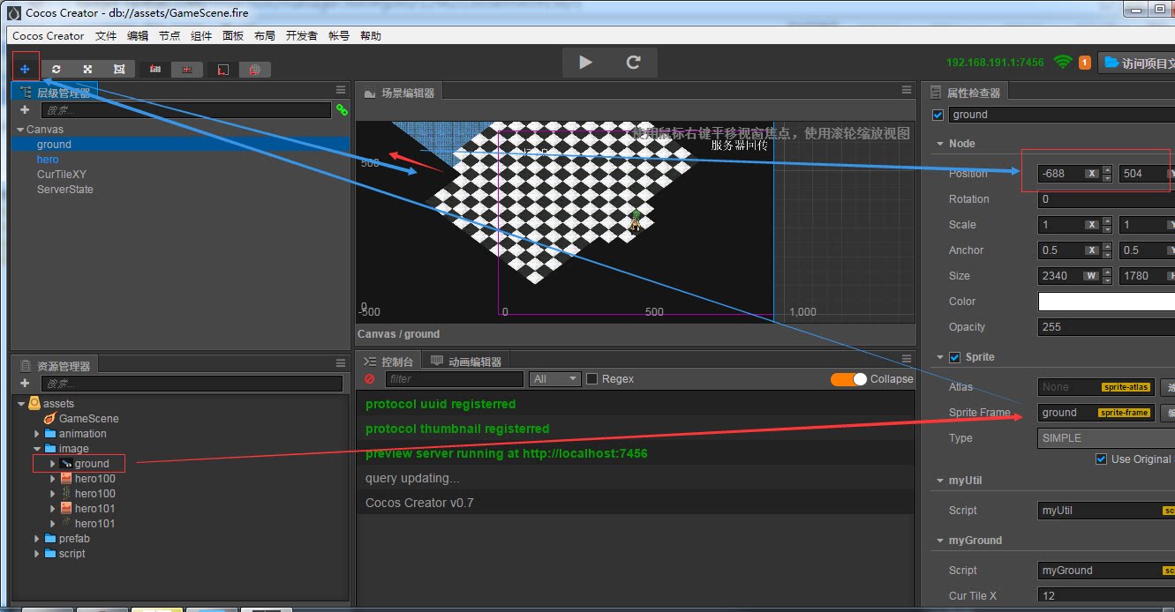Open the 组件 menu
This screenshot has width=1175, height=612.
click(x=201, y=36)
